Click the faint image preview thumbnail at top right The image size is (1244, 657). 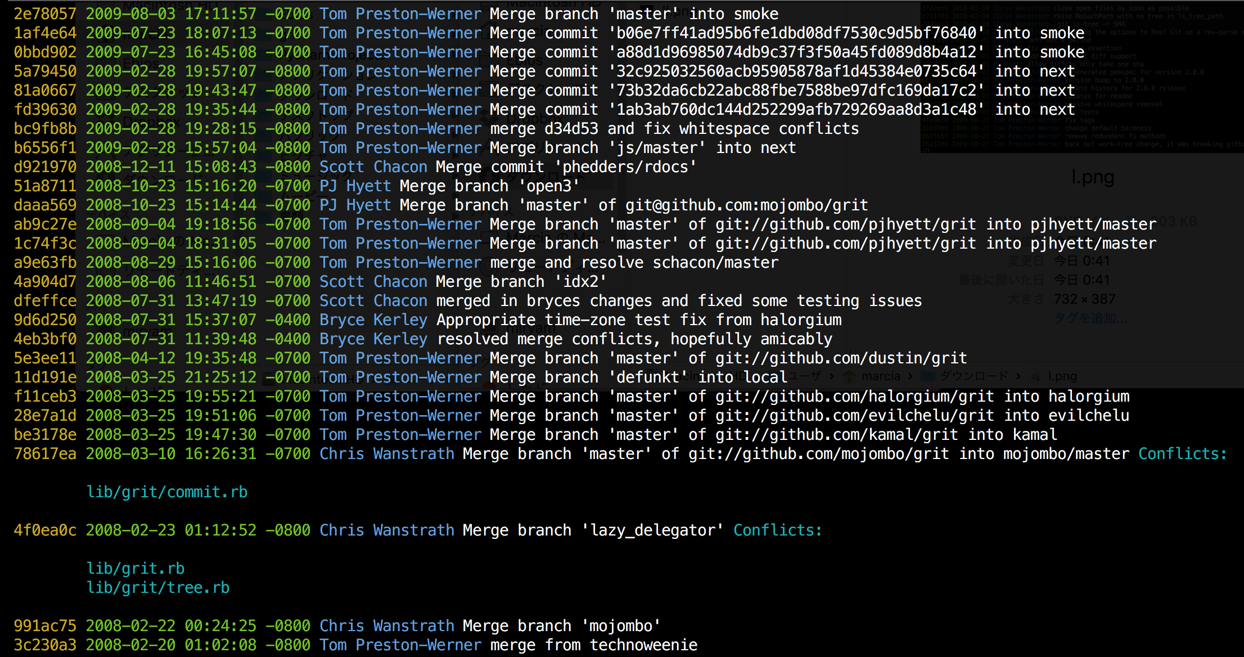click(1080, 76)
